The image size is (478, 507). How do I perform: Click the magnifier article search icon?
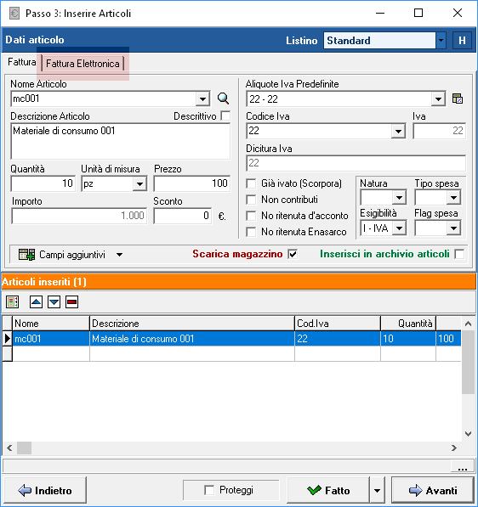point(223,99)
